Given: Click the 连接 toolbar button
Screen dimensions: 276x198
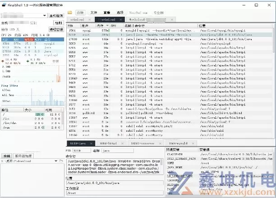Looking at the screenshot, I should [x=80, y=13].
